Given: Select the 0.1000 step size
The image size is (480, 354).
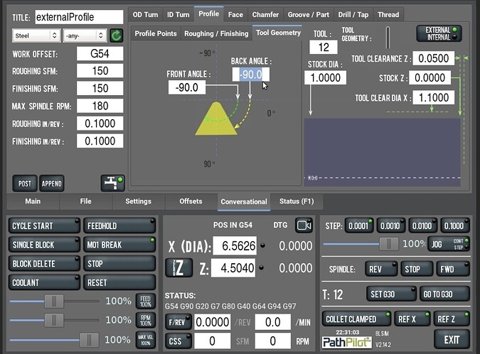Looking at the screenshot, I should pos(455,226).
